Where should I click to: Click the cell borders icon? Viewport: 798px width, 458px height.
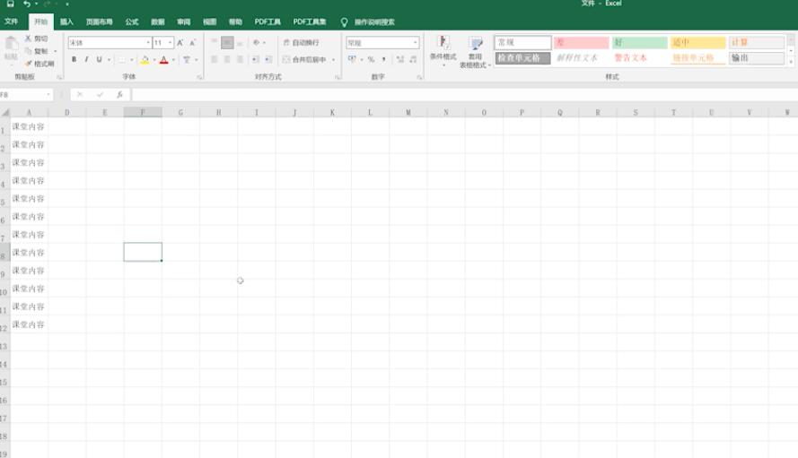[122, 59]
